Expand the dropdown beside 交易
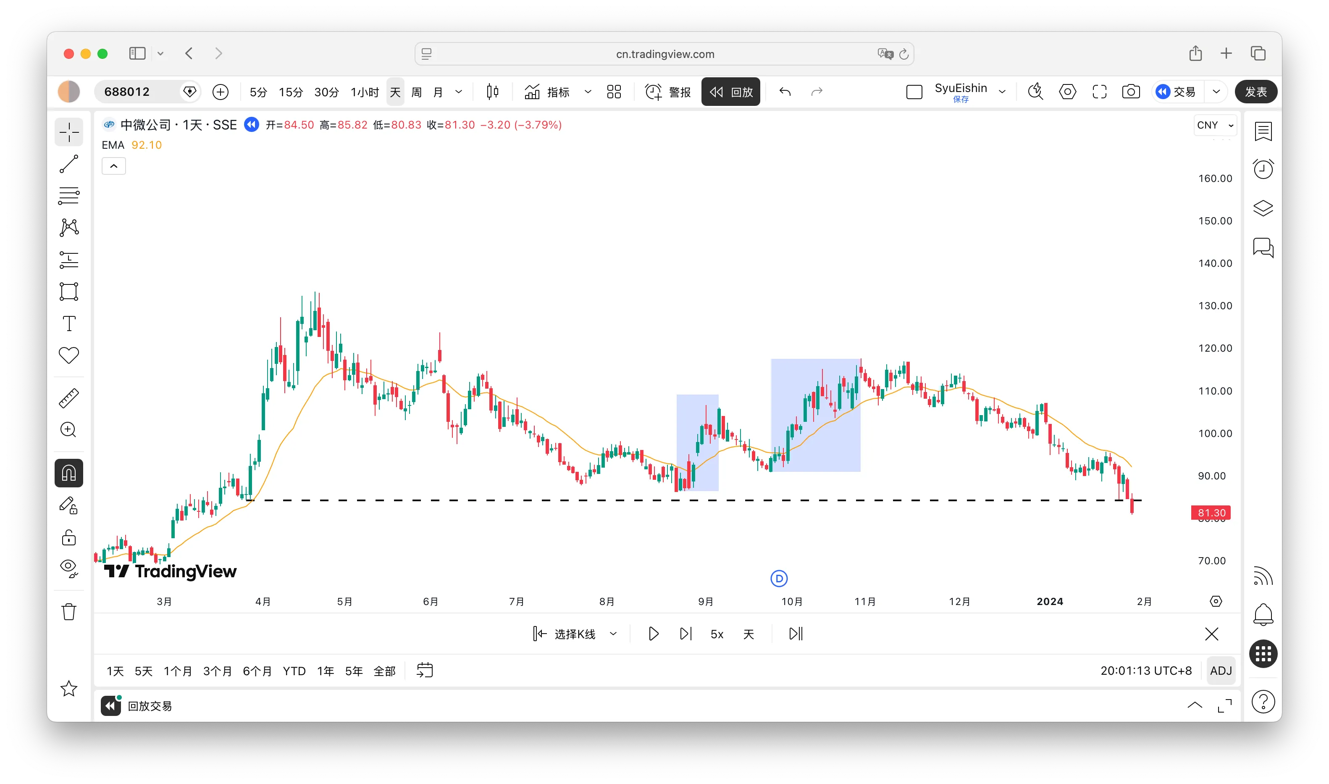 pos(1216,92)
